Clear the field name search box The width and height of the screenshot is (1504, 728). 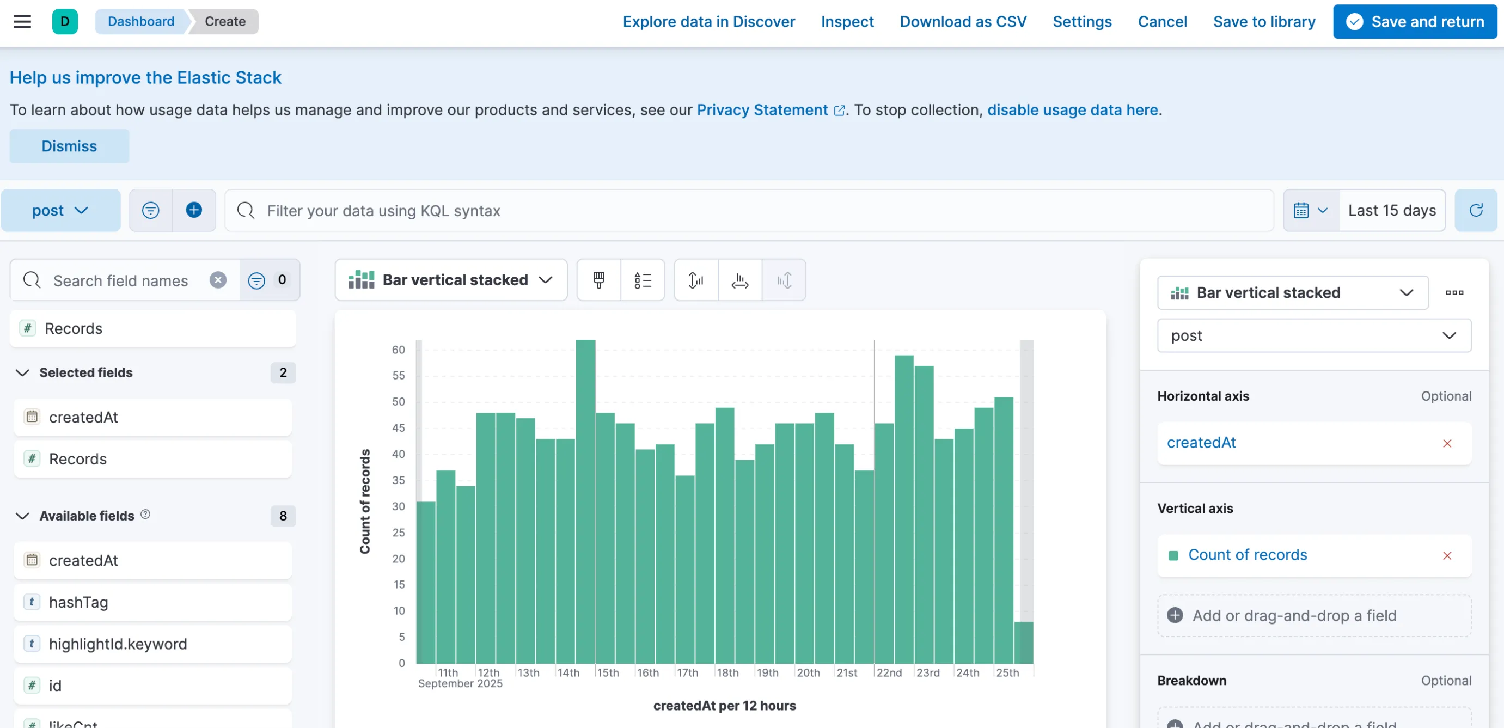click(x=218, y=280)
